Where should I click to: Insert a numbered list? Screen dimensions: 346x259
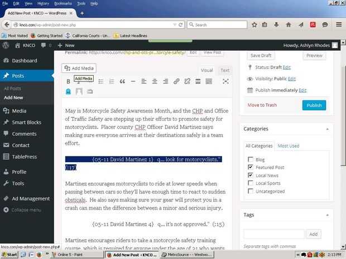point(112,81)
